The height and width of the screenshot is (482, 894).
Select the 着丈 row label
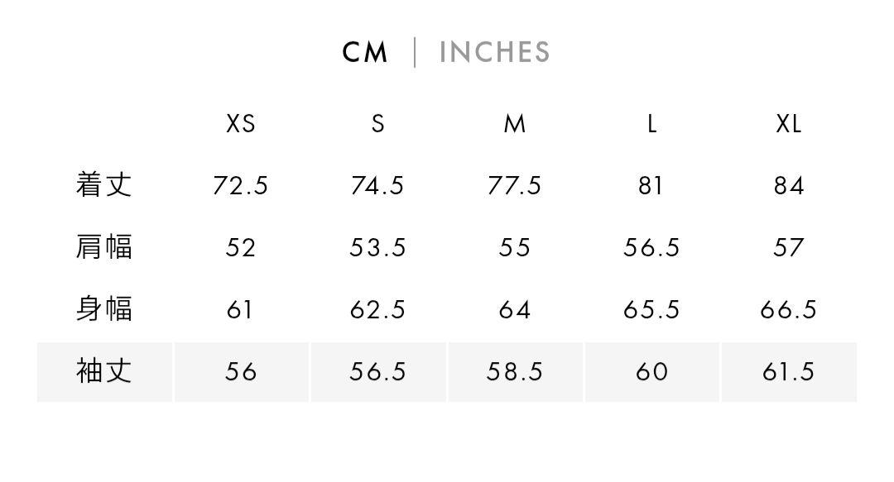pos(103,184)
